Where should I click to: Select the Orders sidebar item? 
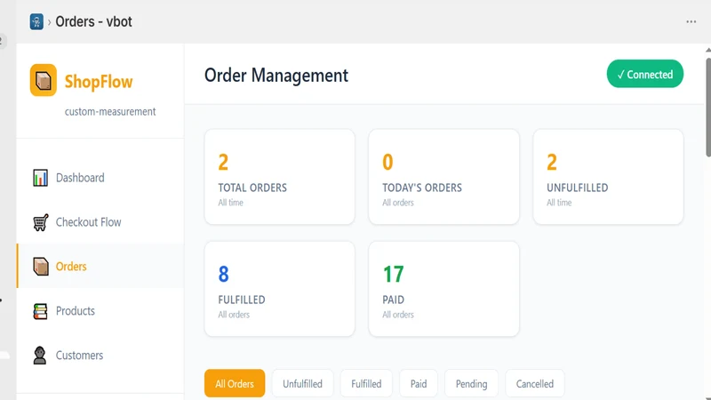(100, 266)
